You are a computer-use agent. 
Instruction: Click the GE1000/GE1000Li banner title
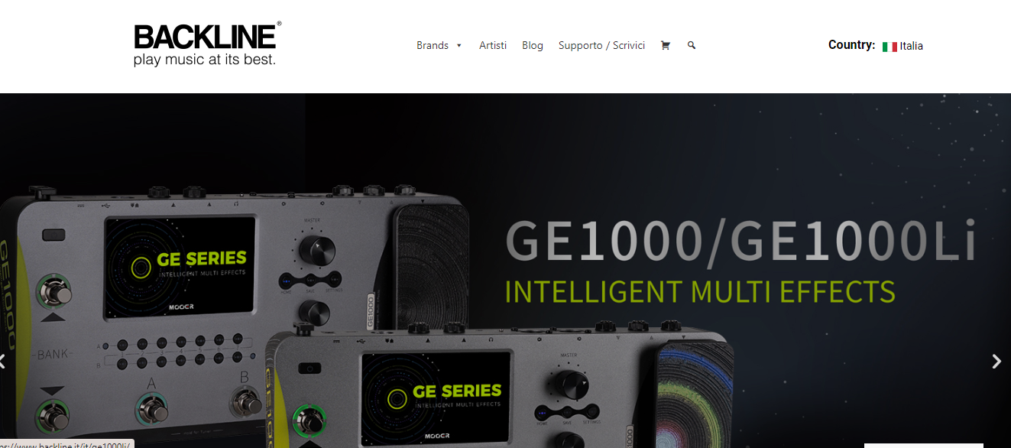(x=740, y=242)
